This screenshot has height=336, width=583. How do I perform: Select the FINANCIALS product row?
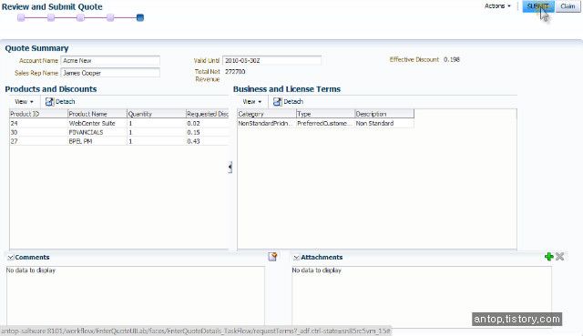119,132
